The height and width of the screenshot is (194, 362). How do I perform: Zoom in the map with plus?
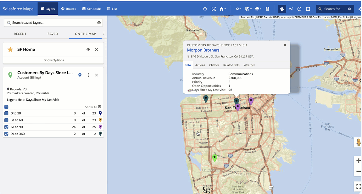coord(358,161)
